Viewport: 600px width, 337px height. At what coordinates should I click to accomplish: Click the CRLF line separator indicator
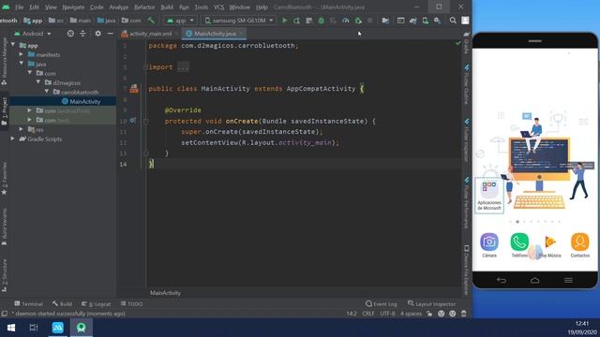point(368,314)
